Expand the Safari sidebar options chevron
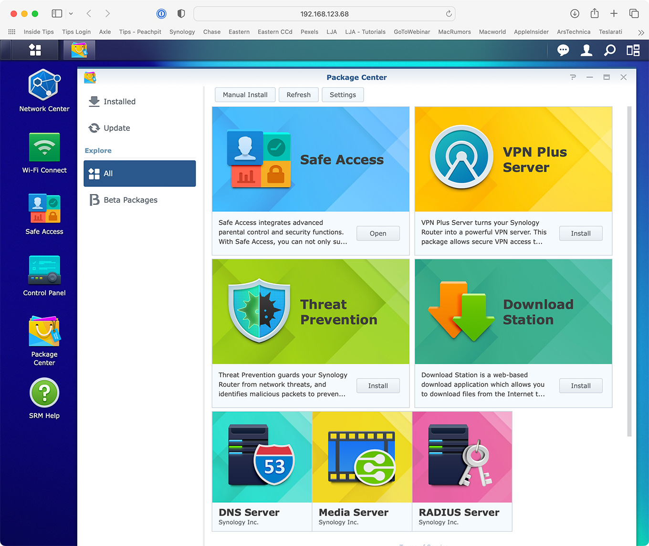 tap(71, 14)
